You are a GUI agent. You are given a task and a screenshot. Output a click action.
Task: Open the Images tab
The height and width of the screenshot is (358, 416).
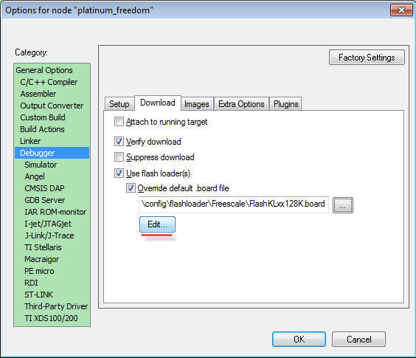click(x=197, y=104)
